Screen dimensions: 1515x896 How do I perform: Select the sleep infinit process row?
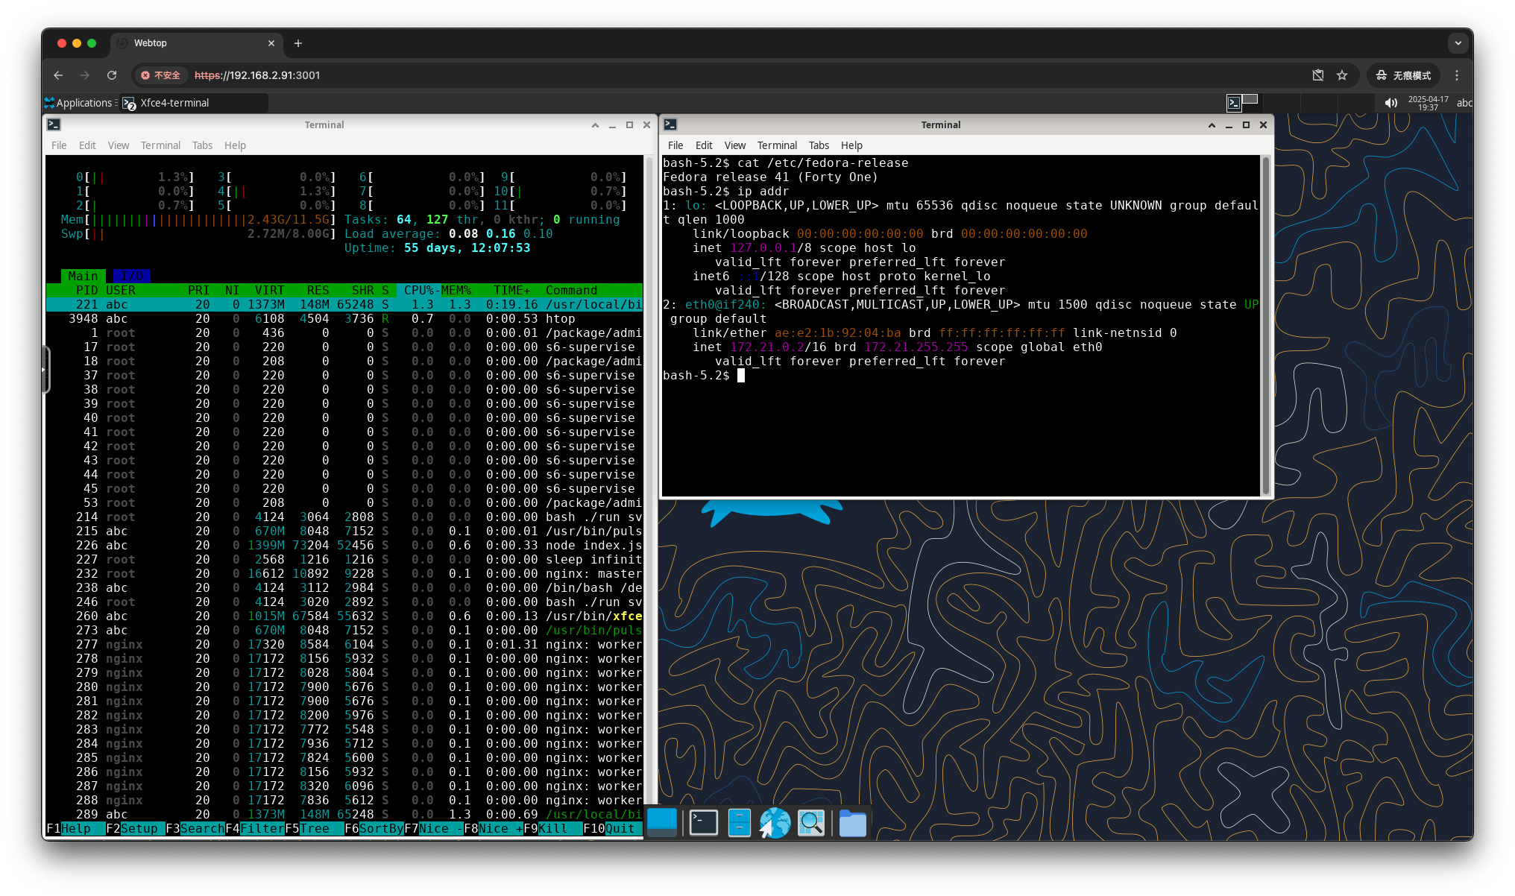344,559
